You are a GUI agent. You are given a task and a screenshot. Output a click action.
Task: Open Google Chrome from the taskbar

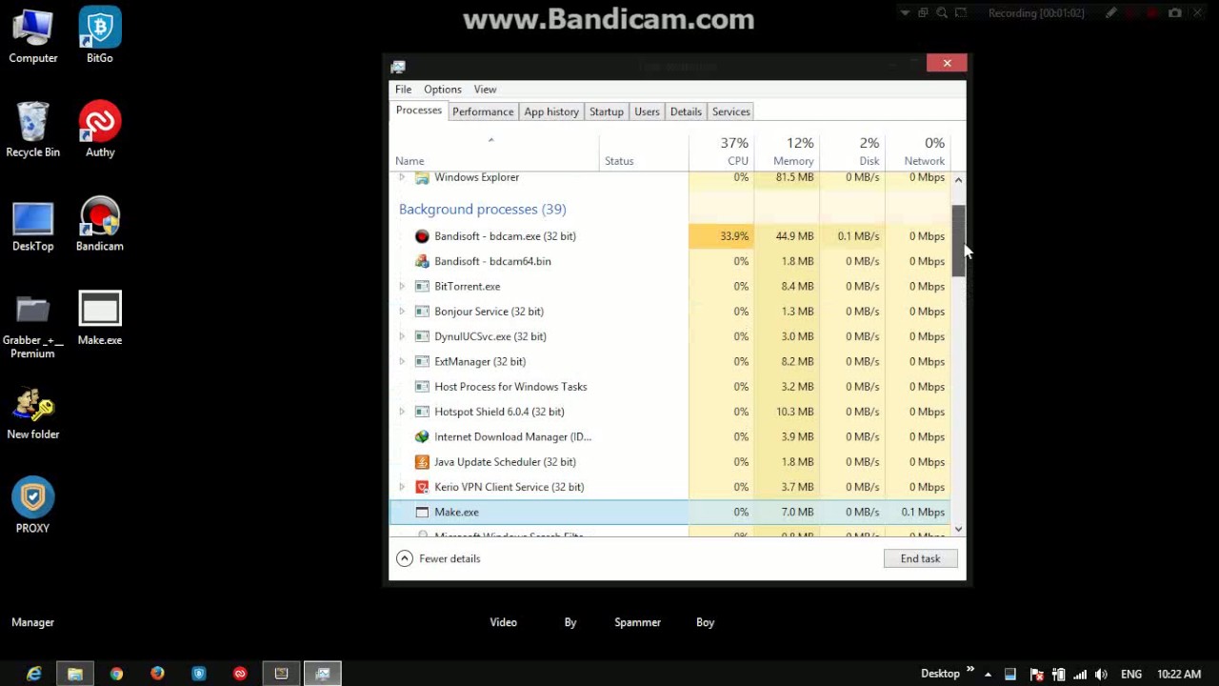(x=116, y=674)
